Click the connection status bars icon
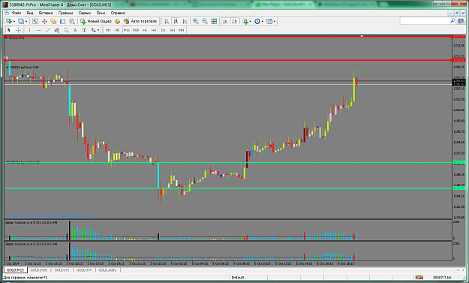This screenshot has width=469, height=283. (x=419, y=277)
